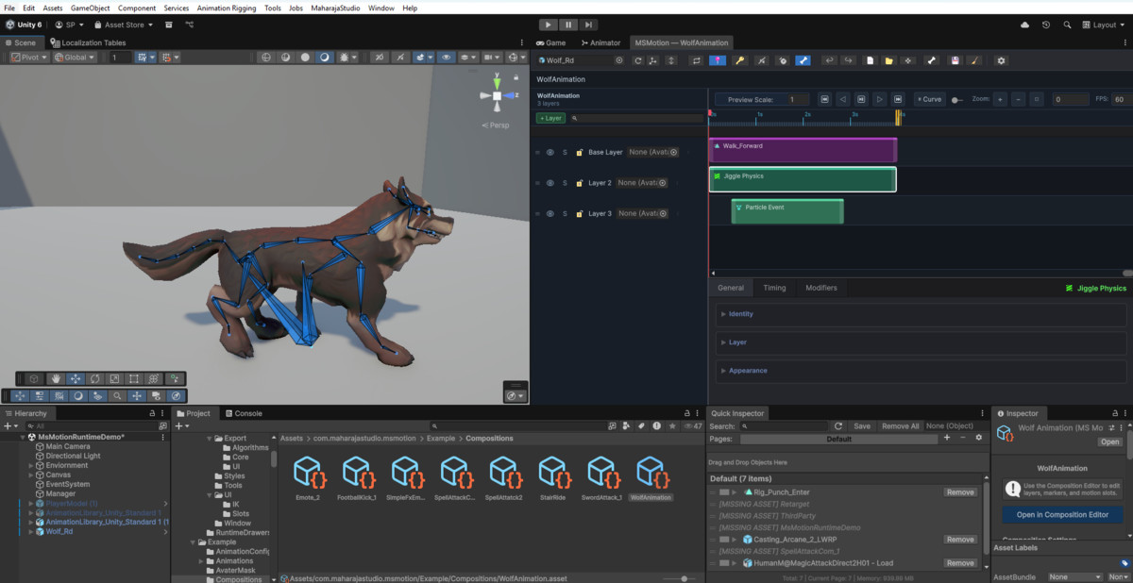Click the slider beside Curve button

click(957, 99)
